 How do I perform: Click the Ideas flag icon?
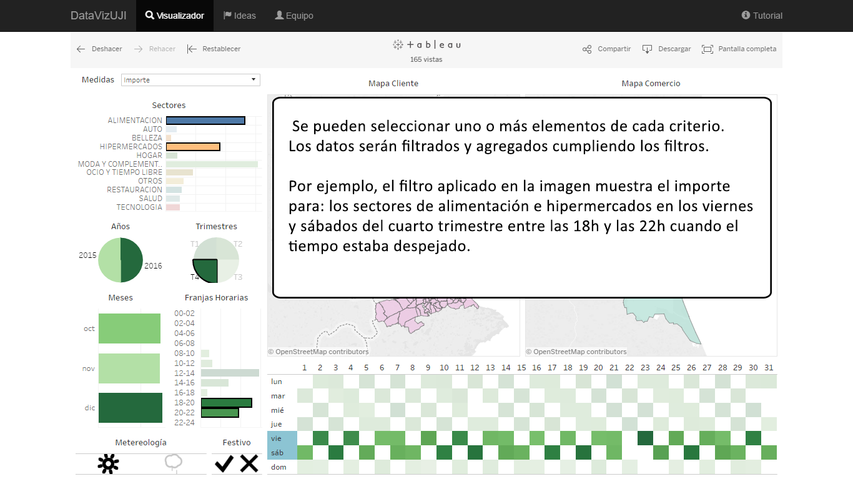pos(227,15)
